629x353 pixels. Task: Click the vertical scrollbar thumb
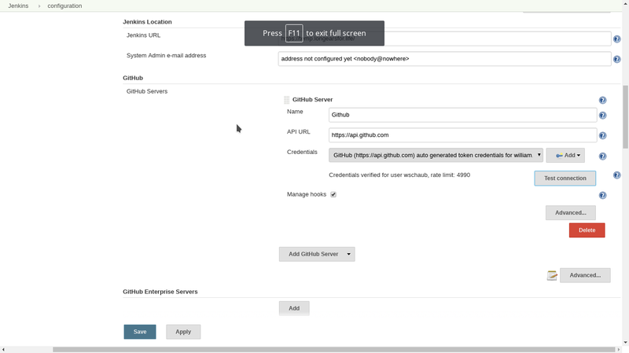625,116
